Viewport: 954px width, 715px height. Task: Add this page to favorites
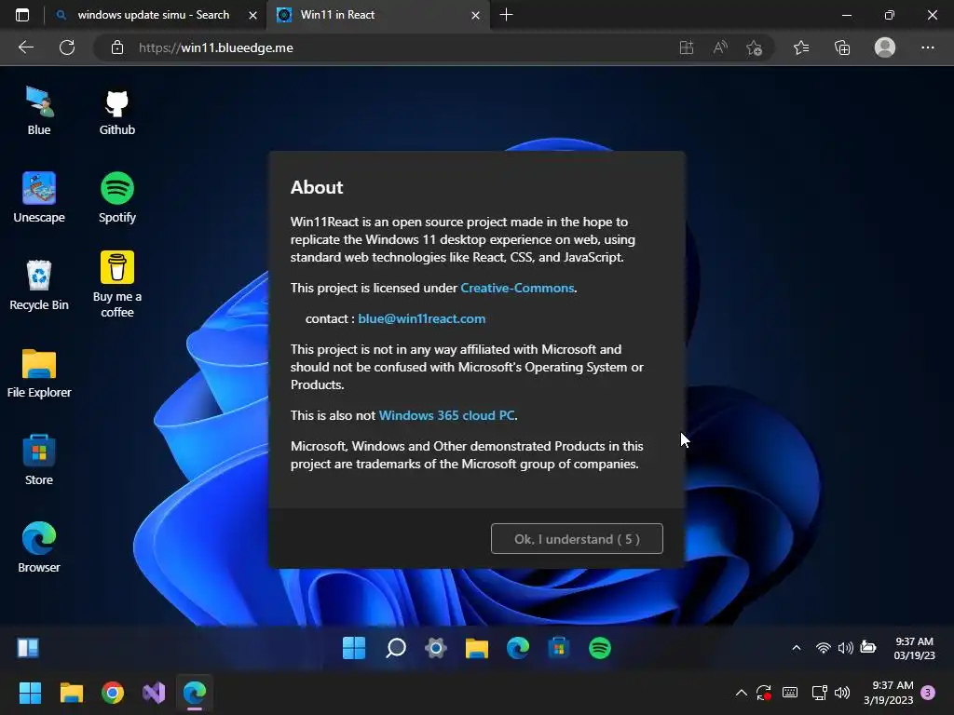755,47
